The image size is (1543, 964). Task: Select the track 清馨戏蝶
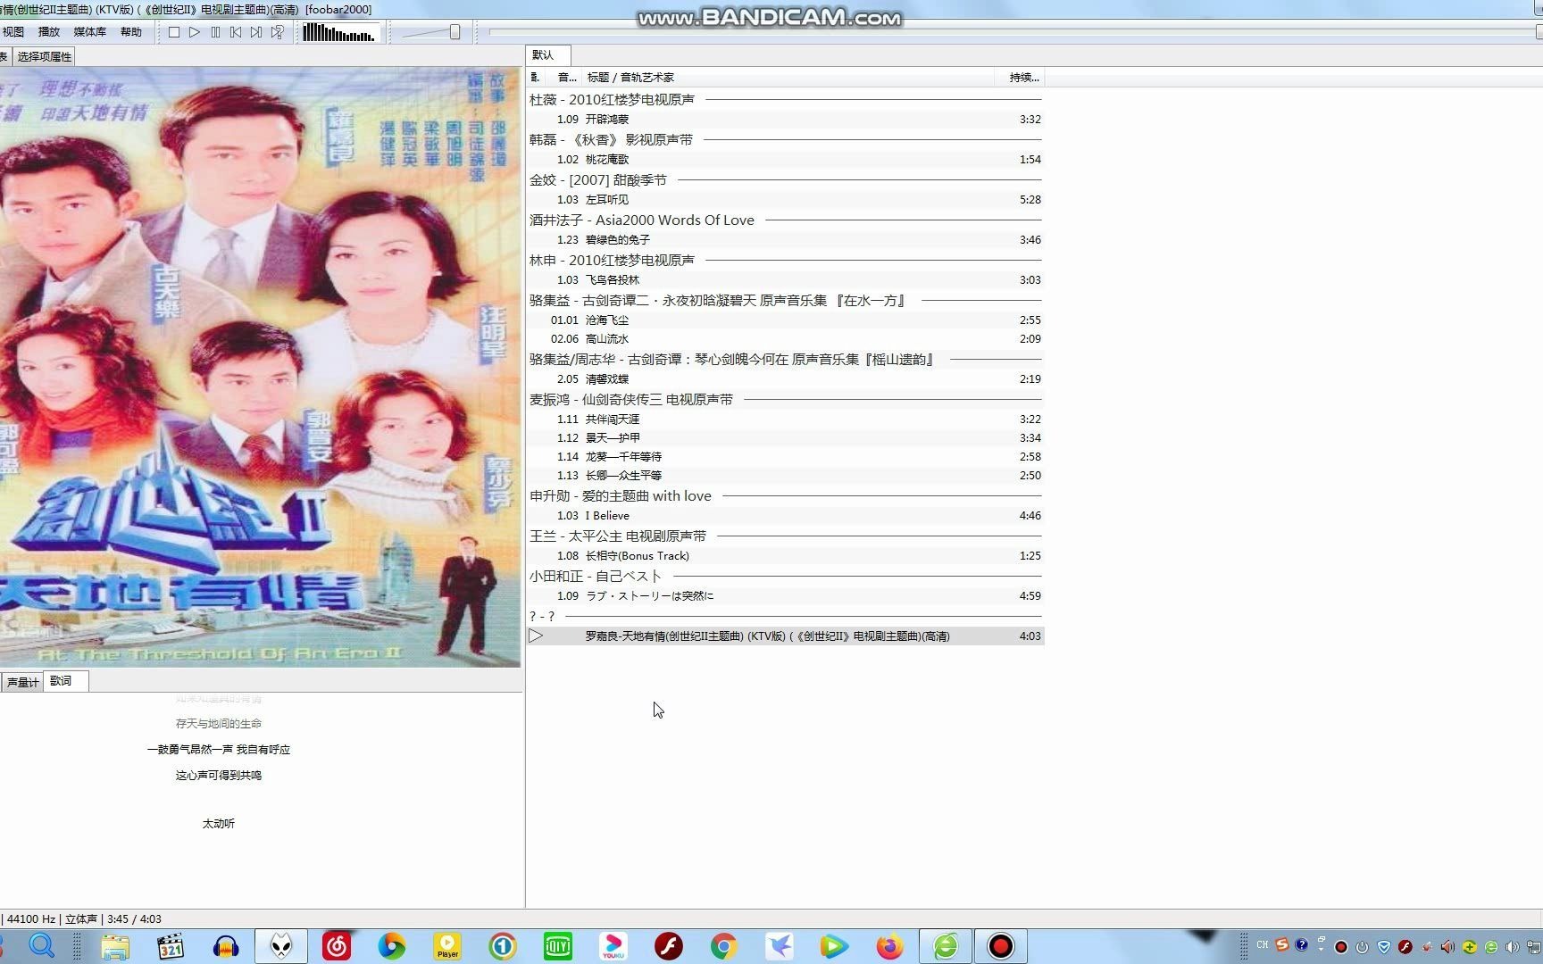point(785,379)
